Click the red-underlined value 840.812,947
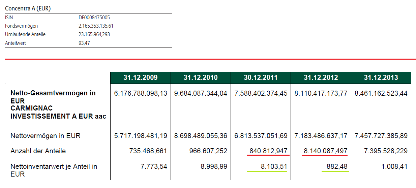Viewport: 416px width, 188px height. [x=268, y=151]
